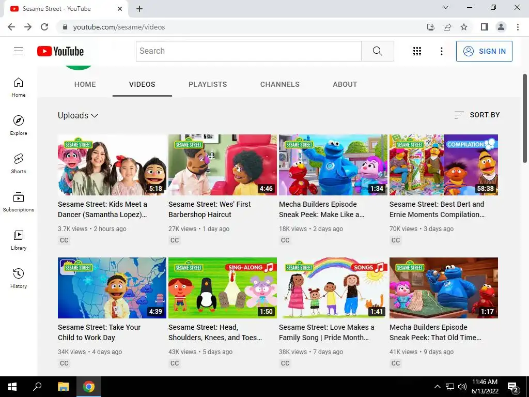View site information lock icon
The image size is (529, 397).
[x=65, y=27]
